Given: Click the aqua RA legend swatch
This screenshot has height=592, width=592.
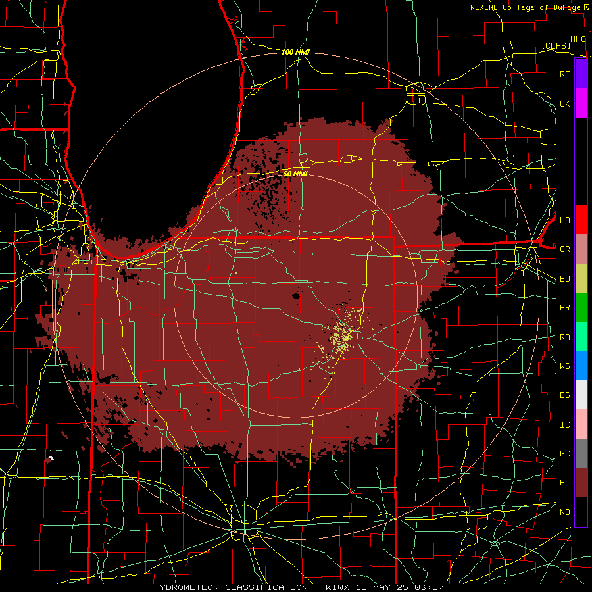Looking at the screenshot, I should pos(581,337).
